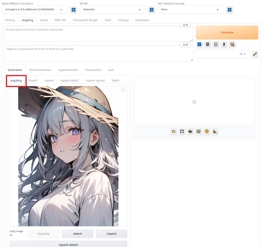Image resolution: width=261 pixels, height=247 pixels.
Task: Switch to the txt2img tab
Action: (x=10, y=20)
